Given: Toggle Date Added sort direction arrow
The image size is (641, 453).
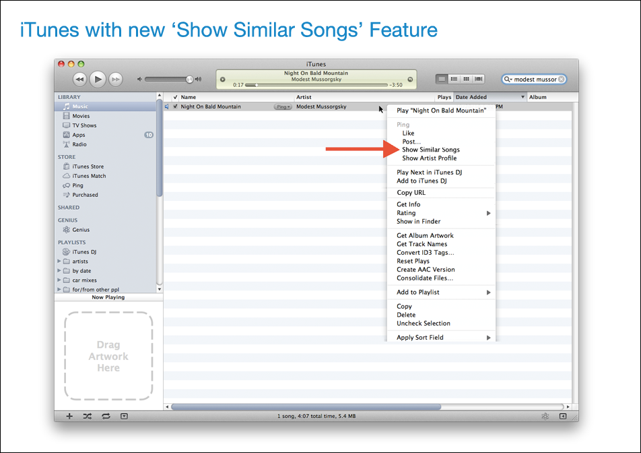Looking at the screenshot, I should click(522, 97).
